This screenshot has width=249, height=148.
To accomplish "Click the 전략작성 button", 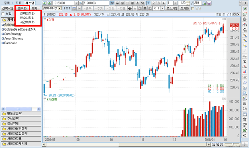I will [x=8, y=8].
